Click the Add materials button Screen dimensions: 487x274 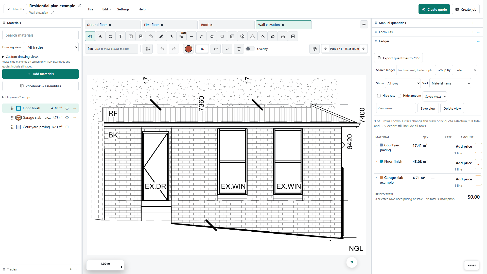(40, 74)
